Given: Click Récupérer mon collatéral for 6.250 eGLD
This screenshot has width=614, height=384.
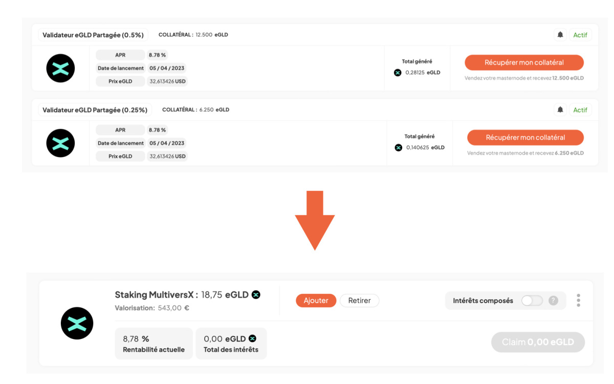Looking at the screenshot, I should (x=525, y=137).
